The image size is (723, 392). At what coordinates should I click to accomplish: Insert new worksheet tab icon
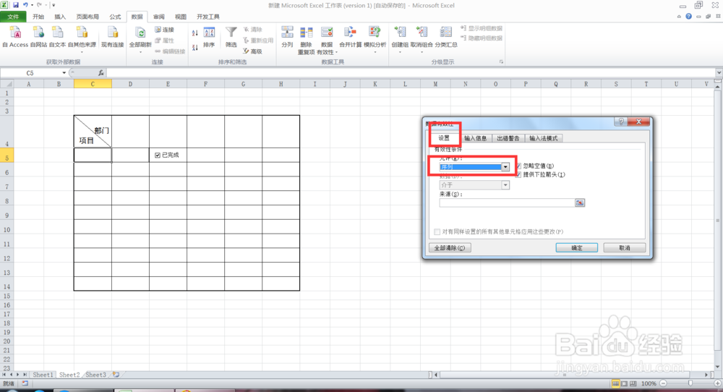coord(116,375)
